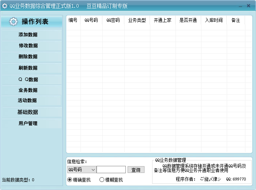Sort by the 编号 column header

(73, 20)
